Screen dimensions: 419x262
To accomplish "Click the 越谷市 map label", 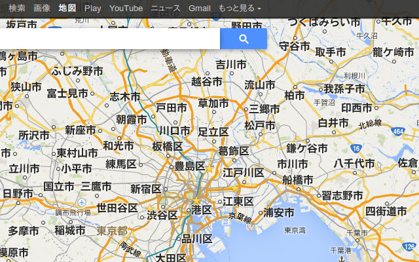I will pyautogui.click(x=207, y=82).
